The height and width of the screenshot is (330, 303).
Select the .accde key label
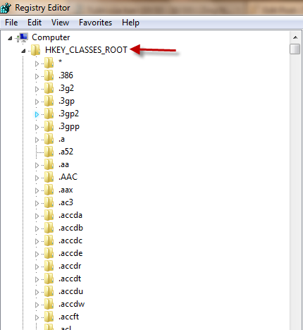point(70,253)
